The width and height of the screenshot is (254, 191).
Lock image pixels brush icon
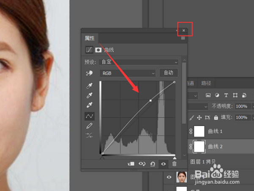tap(192, 118)
